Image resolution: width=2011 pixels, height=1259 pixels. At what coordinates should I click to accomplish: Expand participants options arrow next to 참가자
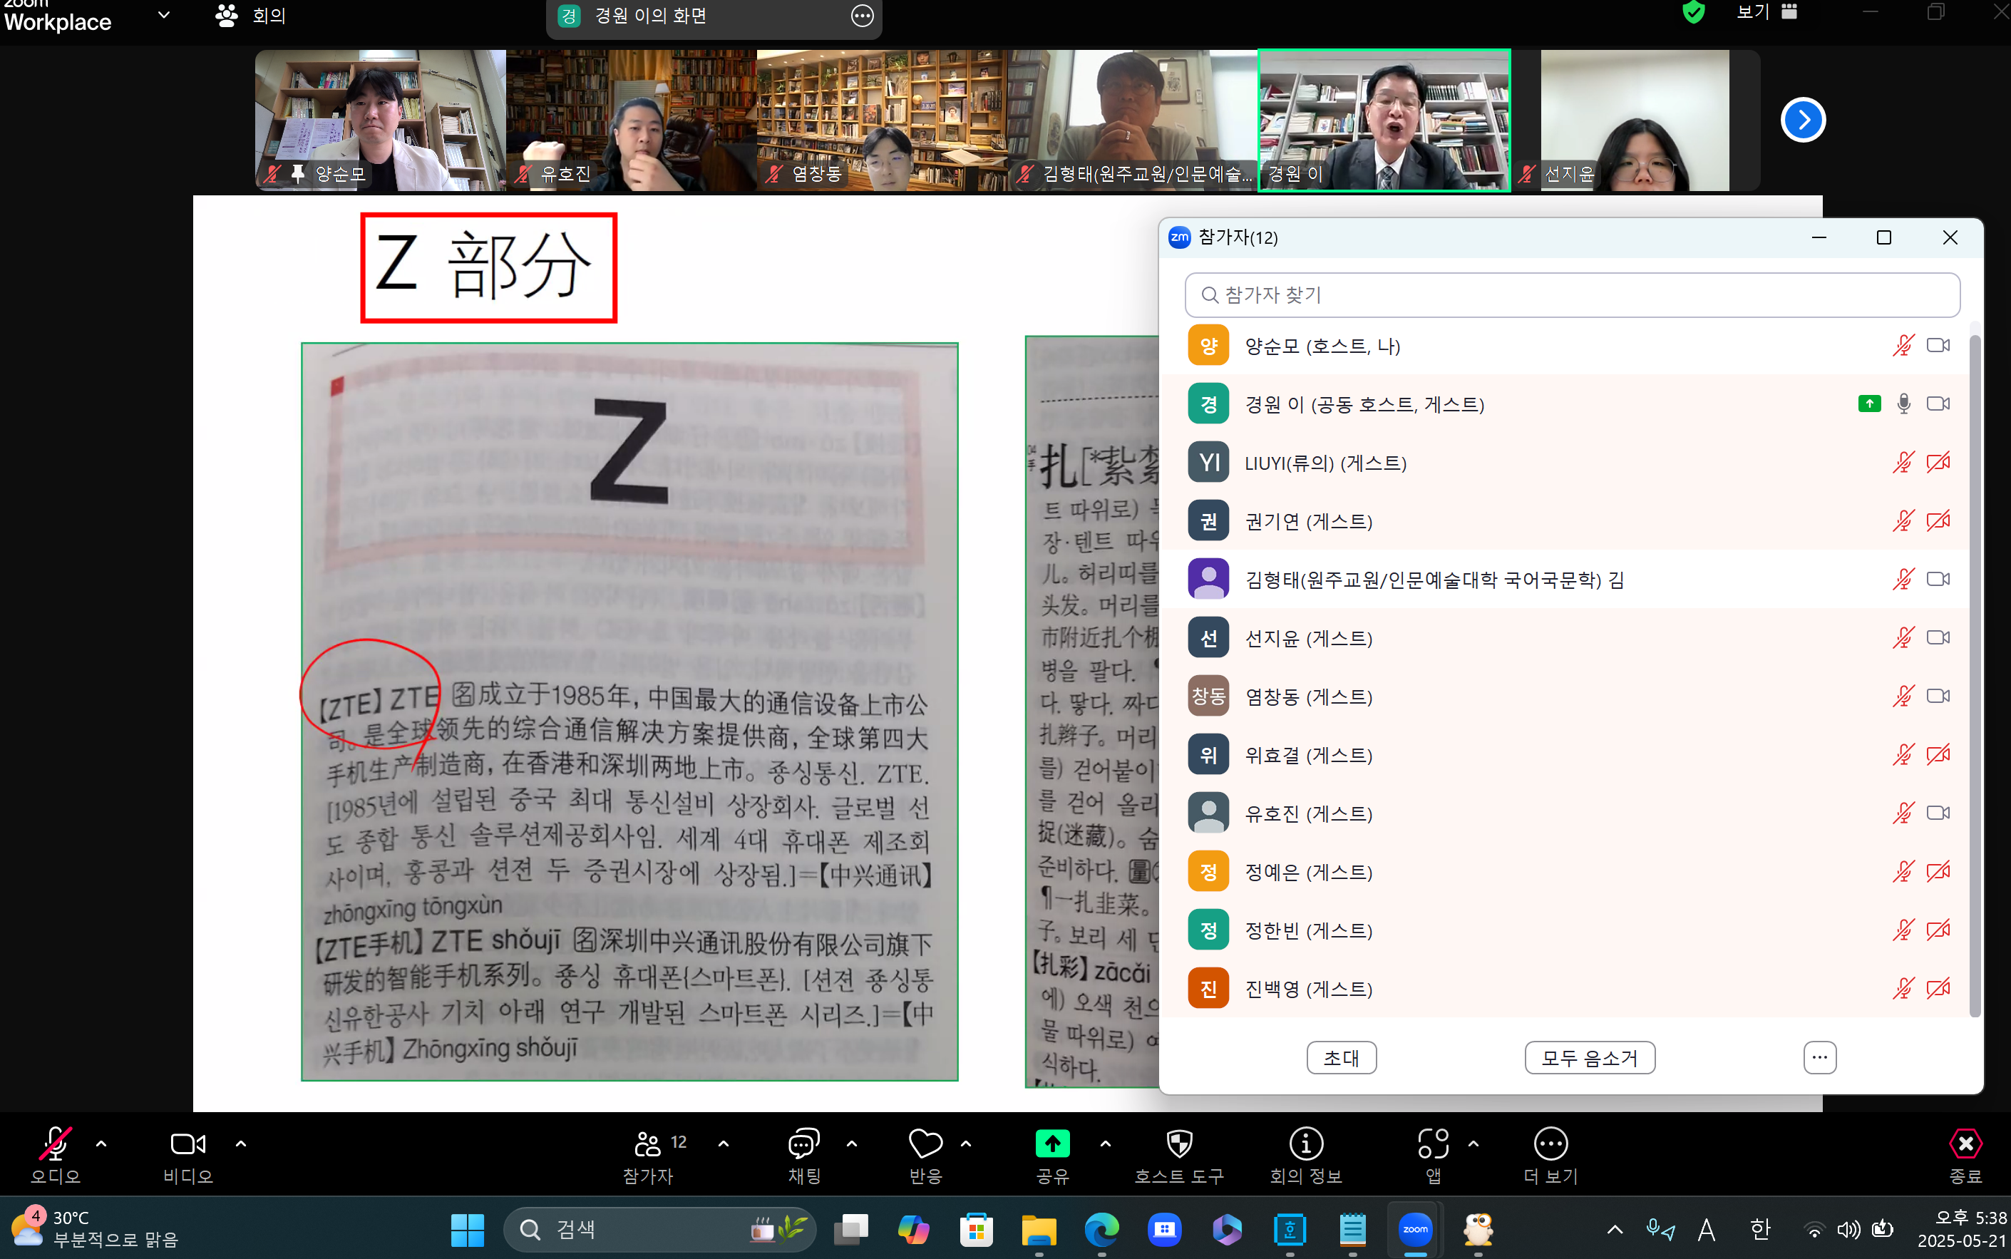[x=724, y=1144]
